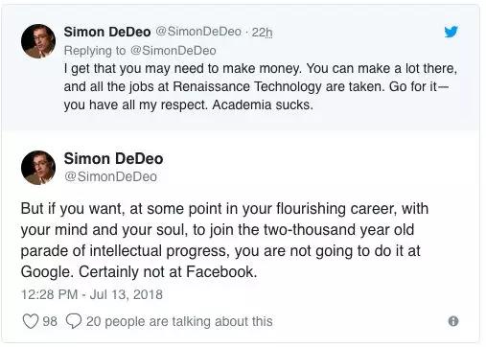
Task: Open Simon DeDeo name in top tweet
Action: pyautogui.click(x=107, y=32)
